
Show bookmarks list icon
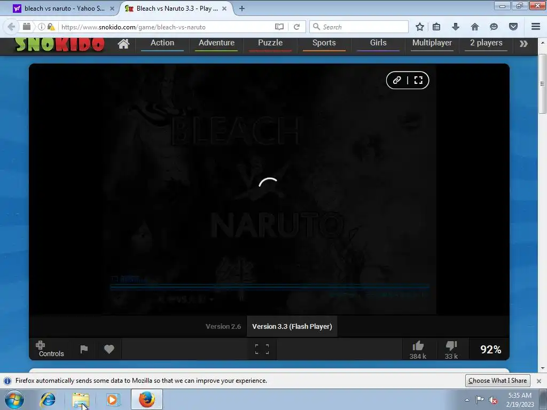436,27
